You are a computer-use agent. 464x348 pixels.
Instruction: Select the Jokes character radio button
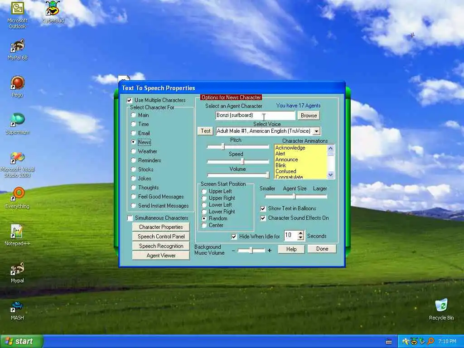point(134,179)
